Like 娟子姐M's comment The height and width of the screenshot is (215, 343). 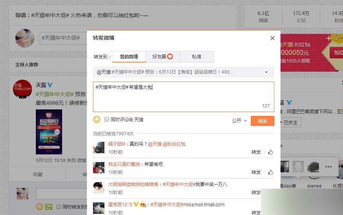coord(271,152)
